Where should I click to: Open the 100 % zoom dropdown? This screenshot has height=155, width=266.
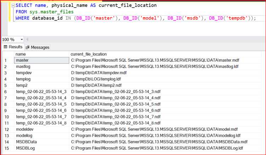(22, 39)
